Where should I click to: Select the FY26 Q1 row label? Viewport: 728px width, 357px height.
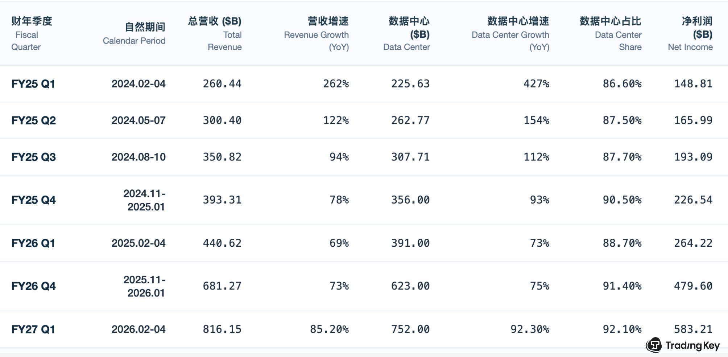click(x=33, y=243)
